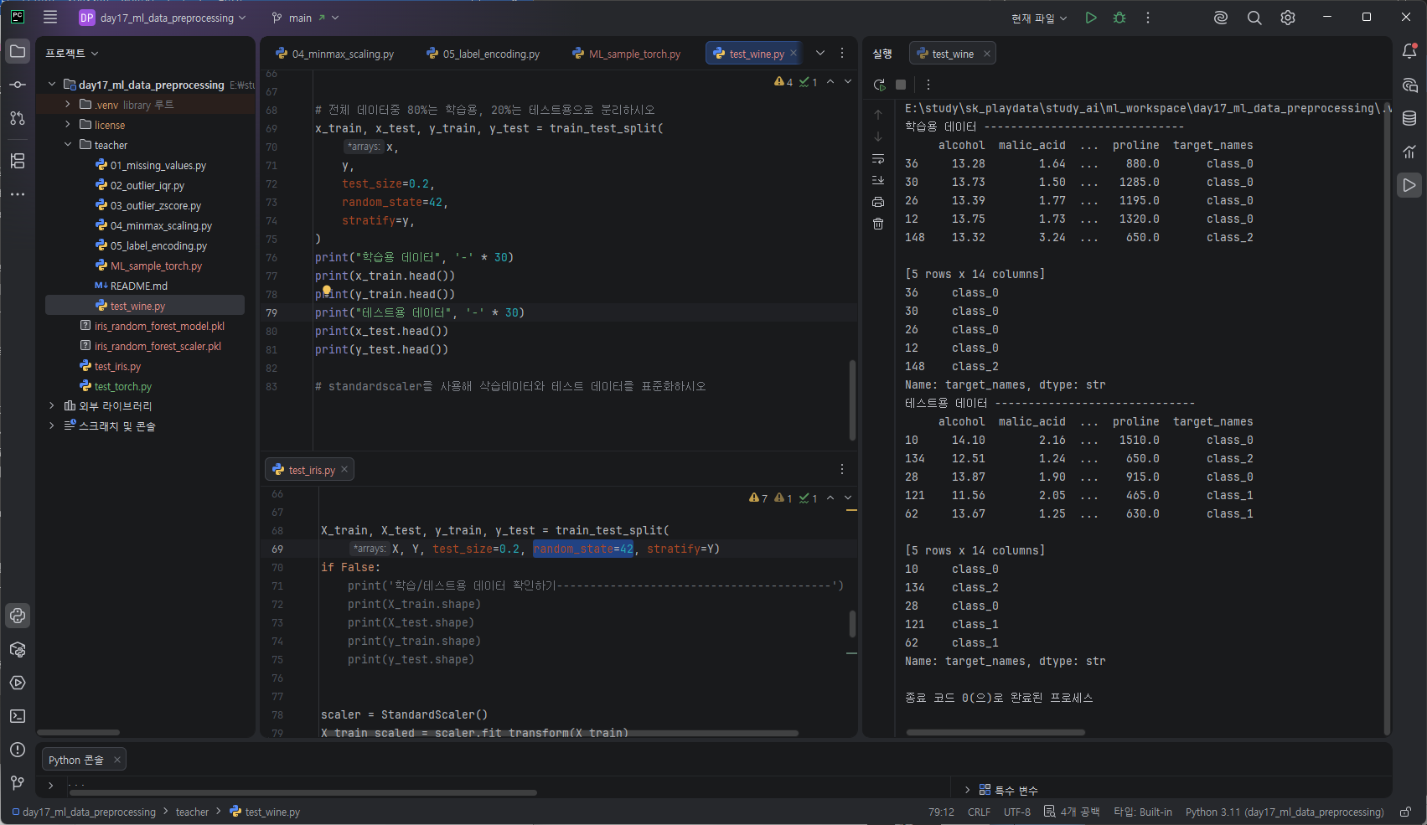Open the current file run configuration dropdown
Screen dimensions: 1427x825
[x=1039, y=18]
